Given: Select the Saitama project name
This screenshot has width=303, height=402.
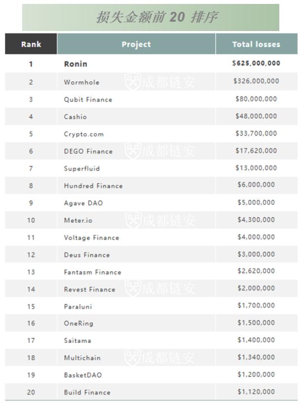Looking at the screenshot, I should coord(77,340).
